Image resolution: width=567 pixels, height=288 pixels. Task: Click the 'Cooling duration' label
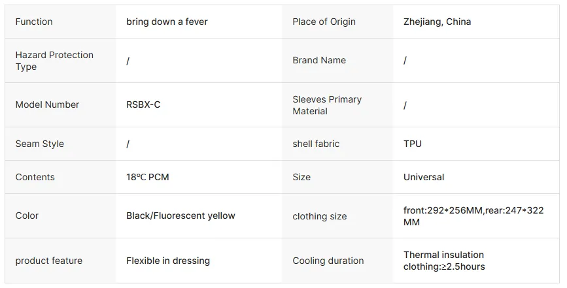[x=328, y=261]
